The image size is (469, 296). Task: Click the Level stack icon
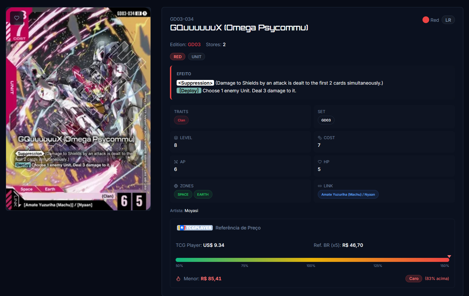176,138
